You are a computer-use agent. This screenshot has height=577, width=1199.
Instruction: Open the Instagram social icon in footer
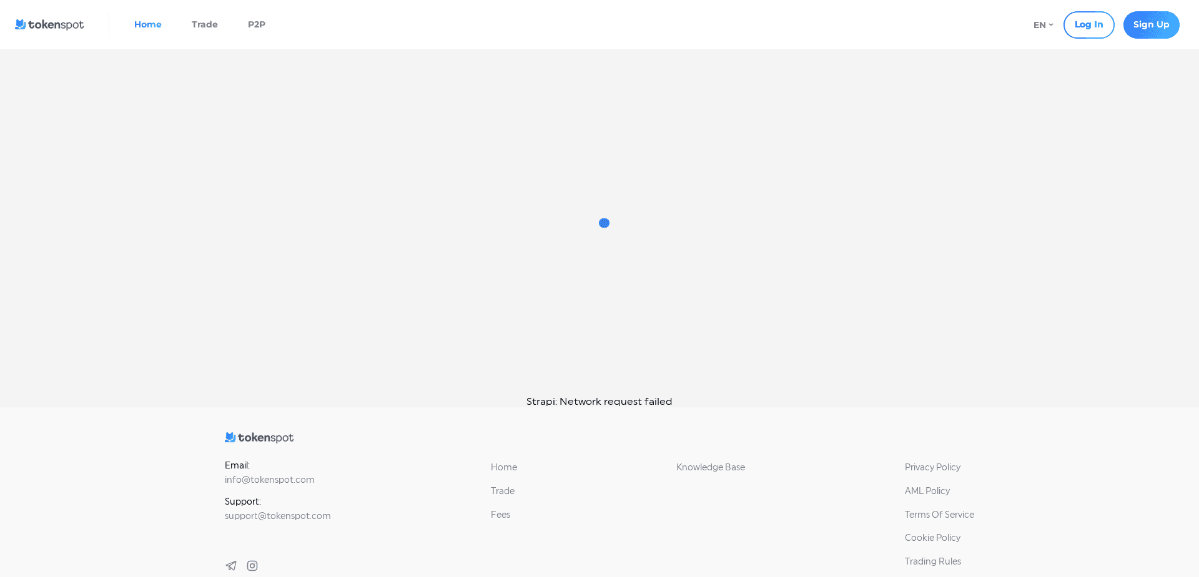pos(252,565)
